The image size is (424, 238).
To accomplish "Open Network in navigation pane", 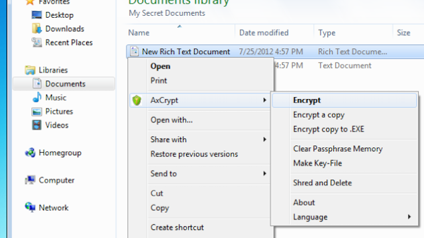I will click(x=54, y=208).
